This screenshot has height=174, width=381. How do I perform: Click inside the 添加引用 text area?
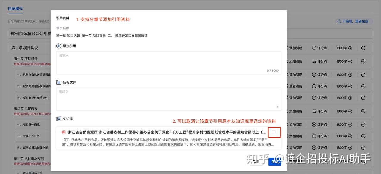168,63
